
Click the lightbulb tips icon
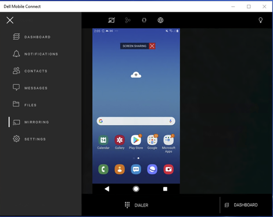tap(261, 20)
